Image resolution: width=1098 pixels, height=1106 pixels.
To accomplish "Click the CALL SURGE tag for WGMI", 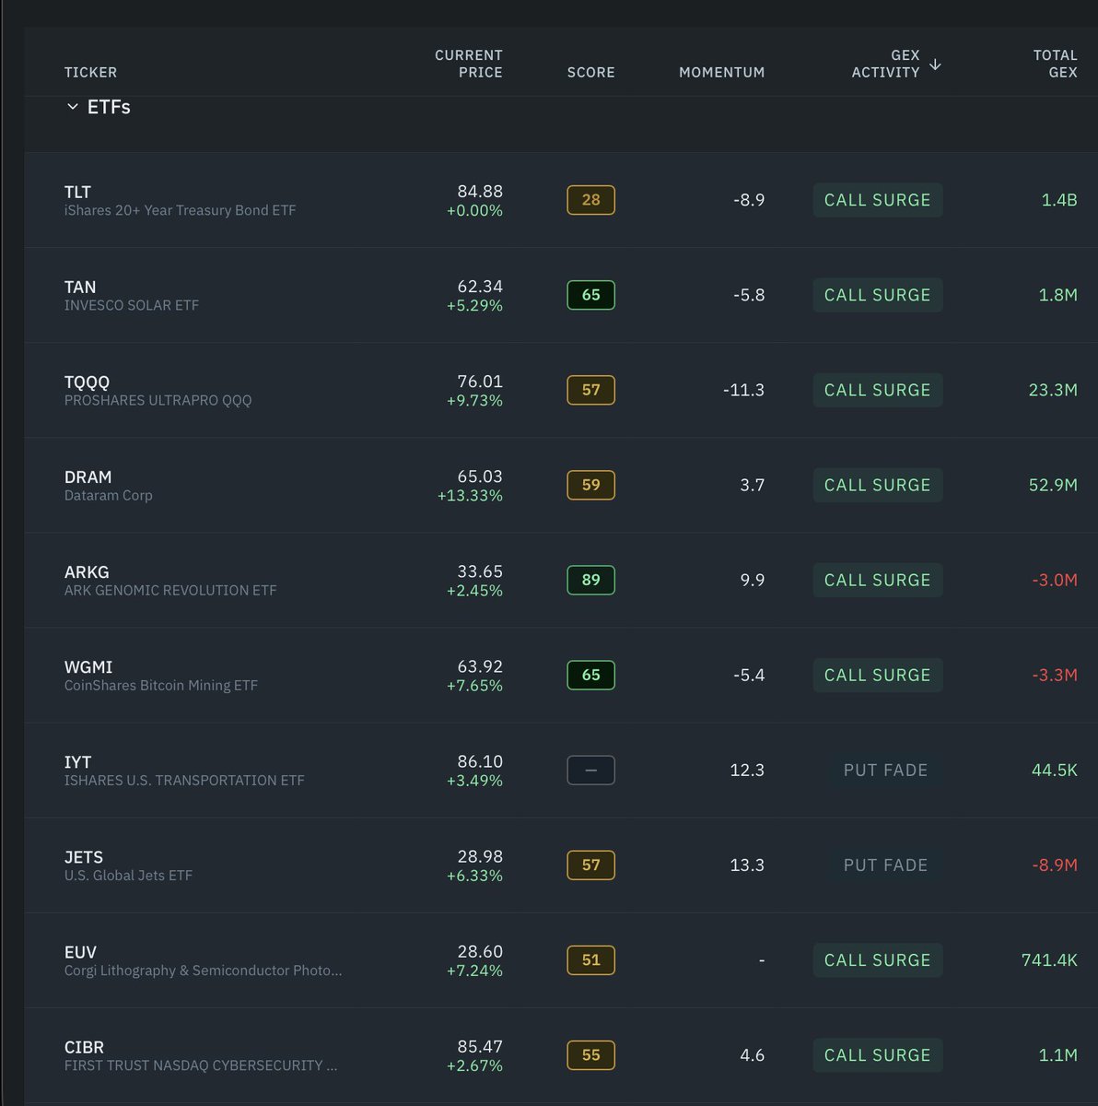I will tap(878, 675).
